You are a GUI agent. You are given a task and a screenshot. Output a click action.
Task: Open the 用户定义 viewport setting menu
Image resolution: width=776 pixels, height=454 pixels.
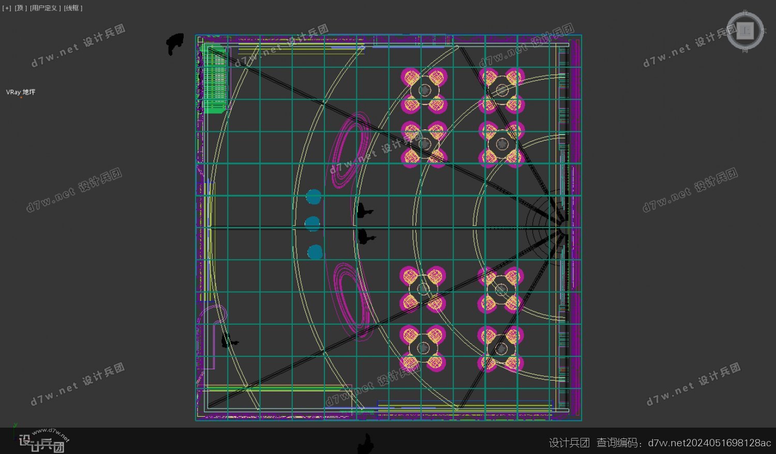[45, 8]
